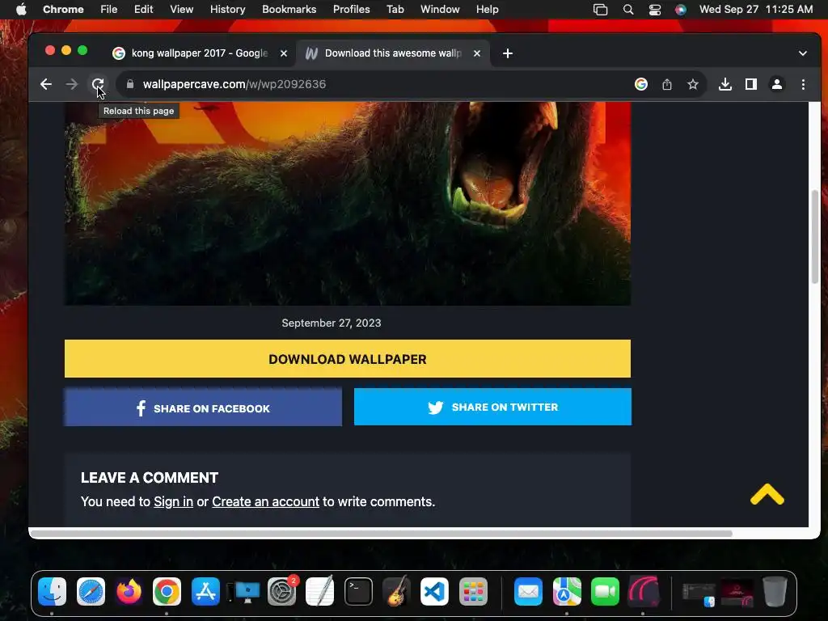Launch Firefox from the Dock
This screenshot has height=621, width=828.
[x=129, y=591]
